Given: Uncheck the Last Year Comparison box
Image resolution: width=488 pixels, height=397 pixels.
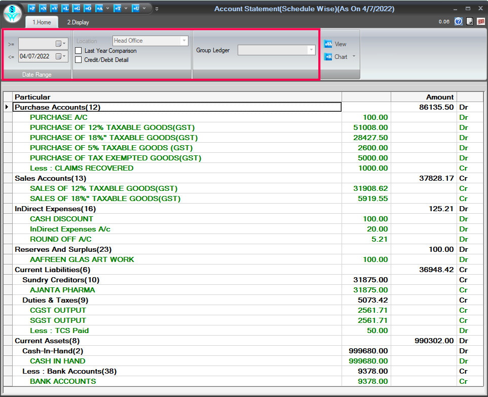Looking at the screenshot, I should coord(79,51).
